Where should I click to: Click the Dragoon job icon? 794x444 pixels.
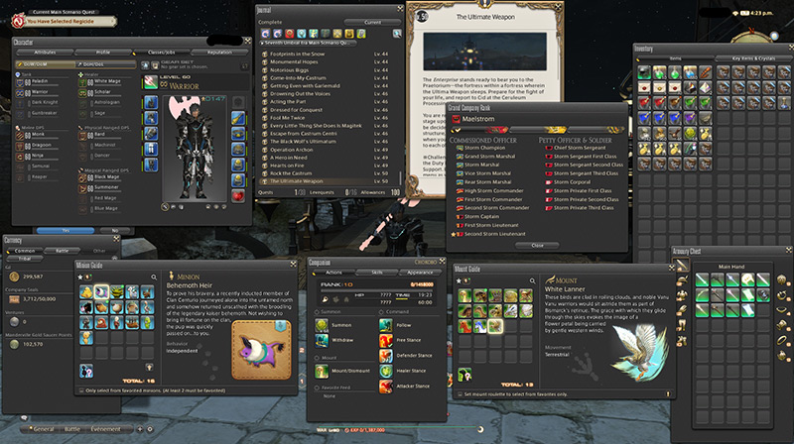pos(20,146)
